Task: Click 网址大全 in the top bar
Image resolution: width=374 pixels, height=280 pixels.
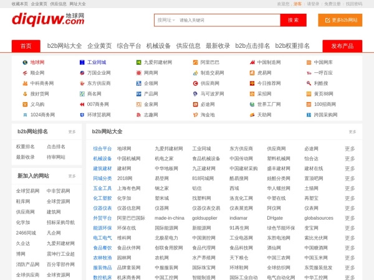Action: tap(77, 4)
